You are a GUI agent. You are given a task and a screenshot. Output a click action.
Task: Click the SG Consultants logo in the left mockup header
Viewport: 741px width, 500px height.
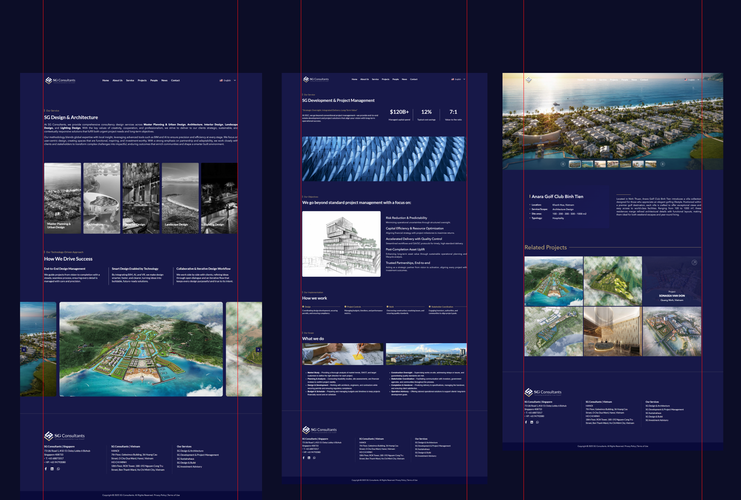pos(60,81)
